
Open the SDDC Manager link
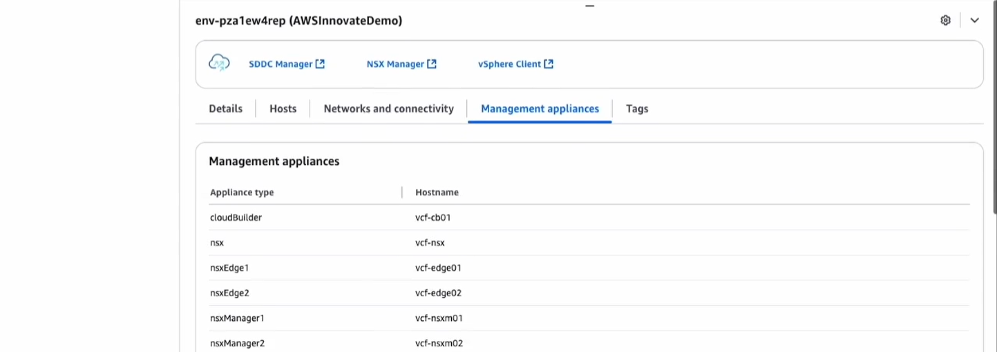coord(287,64)
